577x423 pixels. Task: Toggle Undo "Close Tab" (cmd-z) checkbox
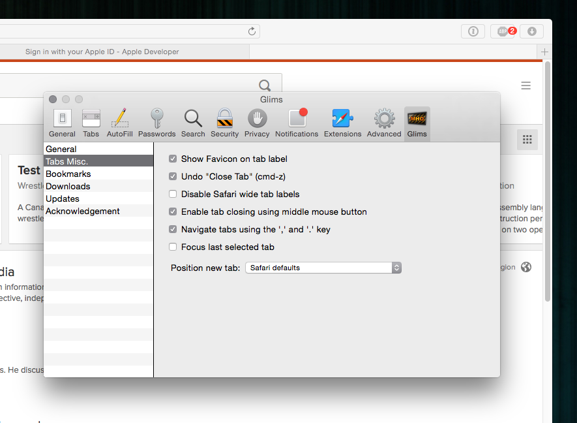(x=173, y=176)
